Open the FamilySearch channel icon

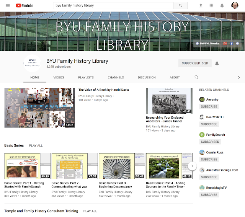click(x=202, y=135)
